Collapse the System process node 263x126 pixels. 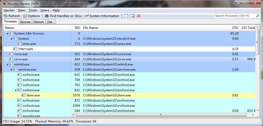[x=11, y=39]
